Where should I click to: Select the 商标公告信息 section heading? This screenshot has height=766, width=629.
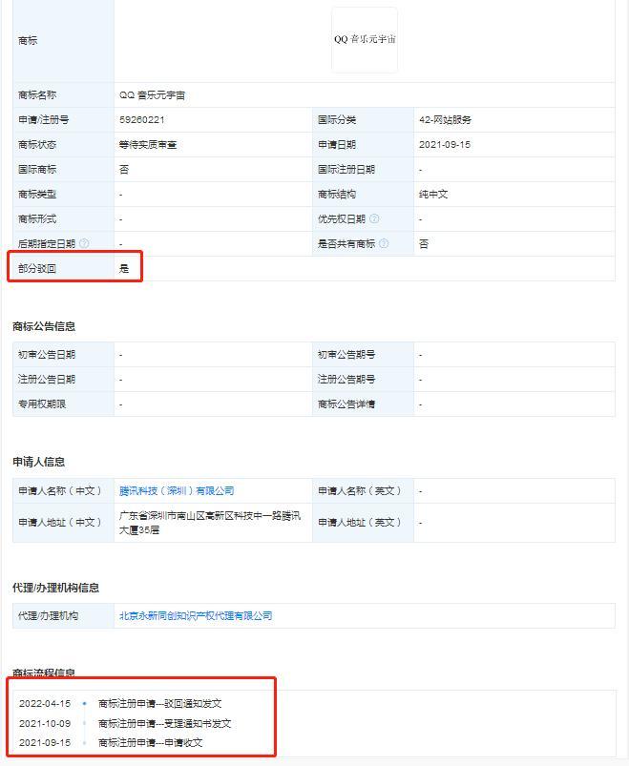click(44, 326)
